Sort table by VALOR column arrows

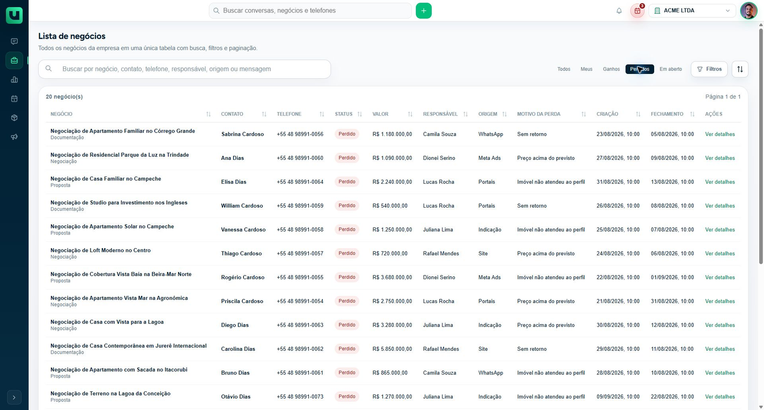[410, 114]
